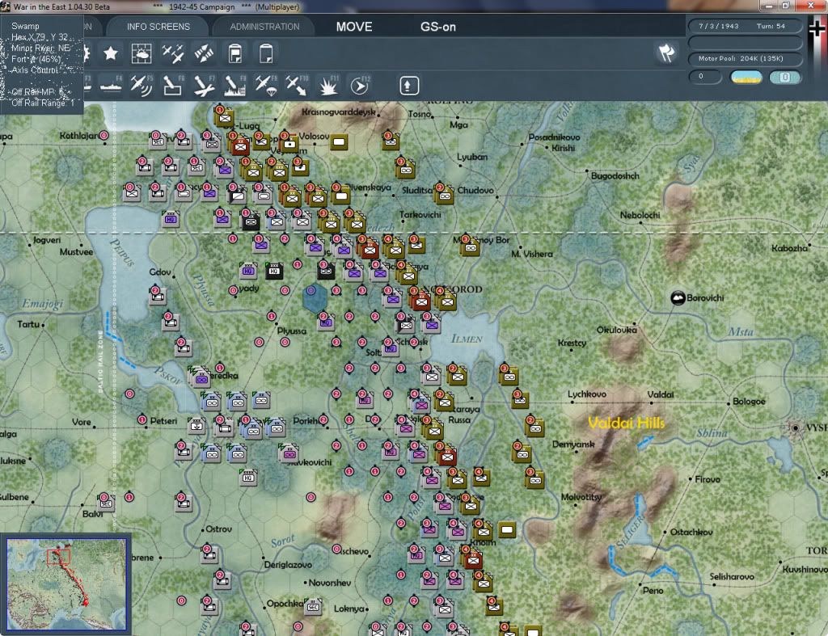Click the small 0 counter field
Screen dimensions: 828x636
point(705,77)
